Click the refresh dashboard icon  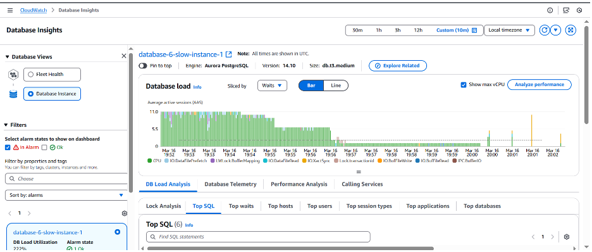coord(544,30)
